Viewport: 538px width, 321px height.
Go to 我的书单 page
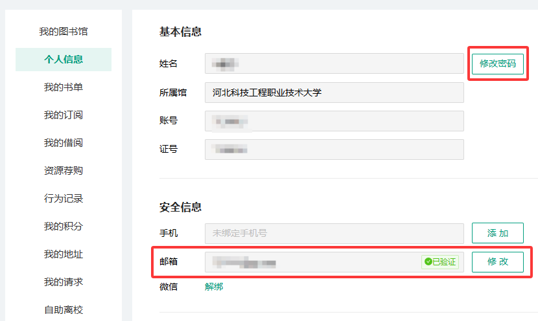click(x=64, y=87)
